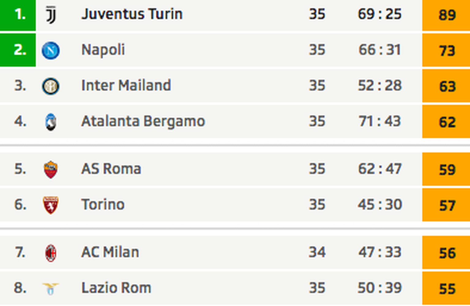Screen dimensions: 470x306
Task: Click the Juventus Turin club crest
Action: [51, 15]
